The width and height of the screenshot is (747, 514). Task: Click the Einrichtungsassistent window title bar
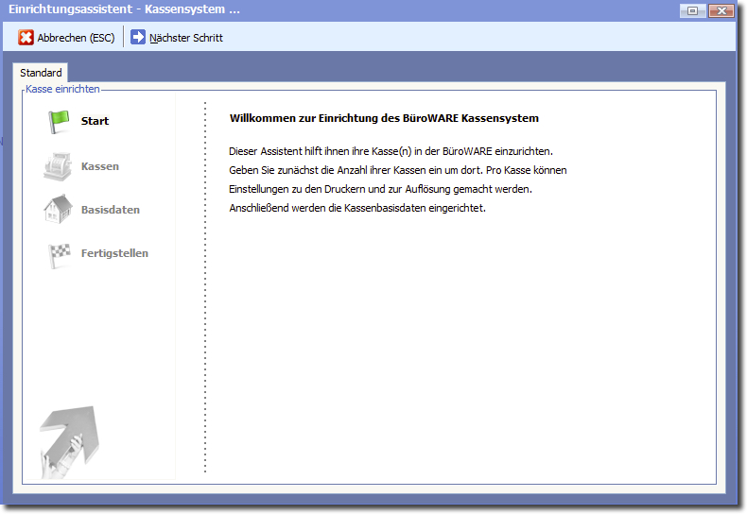pyautogui.click(x=331, y=9)
